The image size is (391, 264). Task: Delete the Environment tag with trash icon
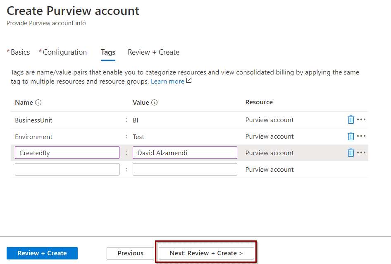coord(350,136)
